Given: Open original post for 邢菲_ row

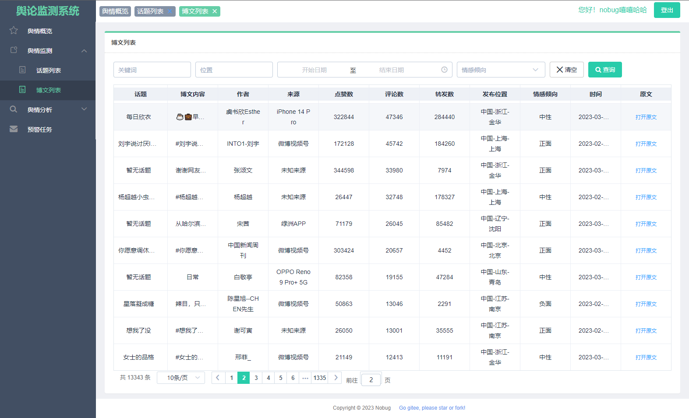Looking at the screenshot, I should 646,357.
